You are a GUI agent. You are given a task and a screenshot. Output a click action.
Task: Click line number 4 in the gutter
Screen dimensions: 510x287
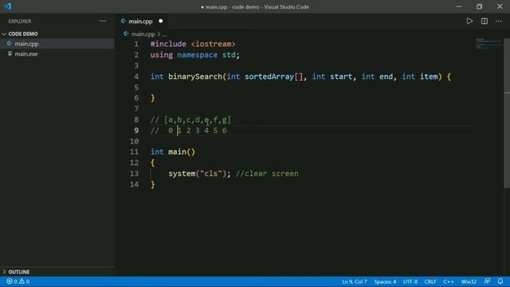click(x=136, y=77)
